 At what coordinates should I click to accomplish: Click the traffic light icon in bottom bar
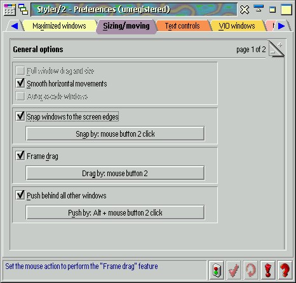tap(216, 270)
